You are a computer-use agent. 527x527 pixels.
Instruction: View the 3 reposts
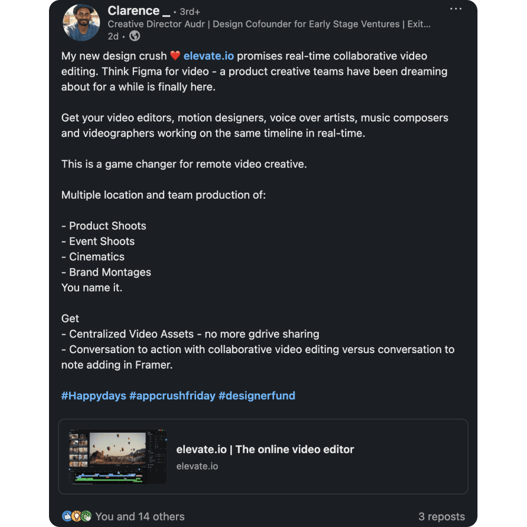point(442,516)
